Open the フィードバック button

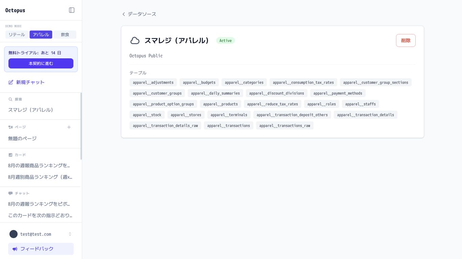click(41, 249)
